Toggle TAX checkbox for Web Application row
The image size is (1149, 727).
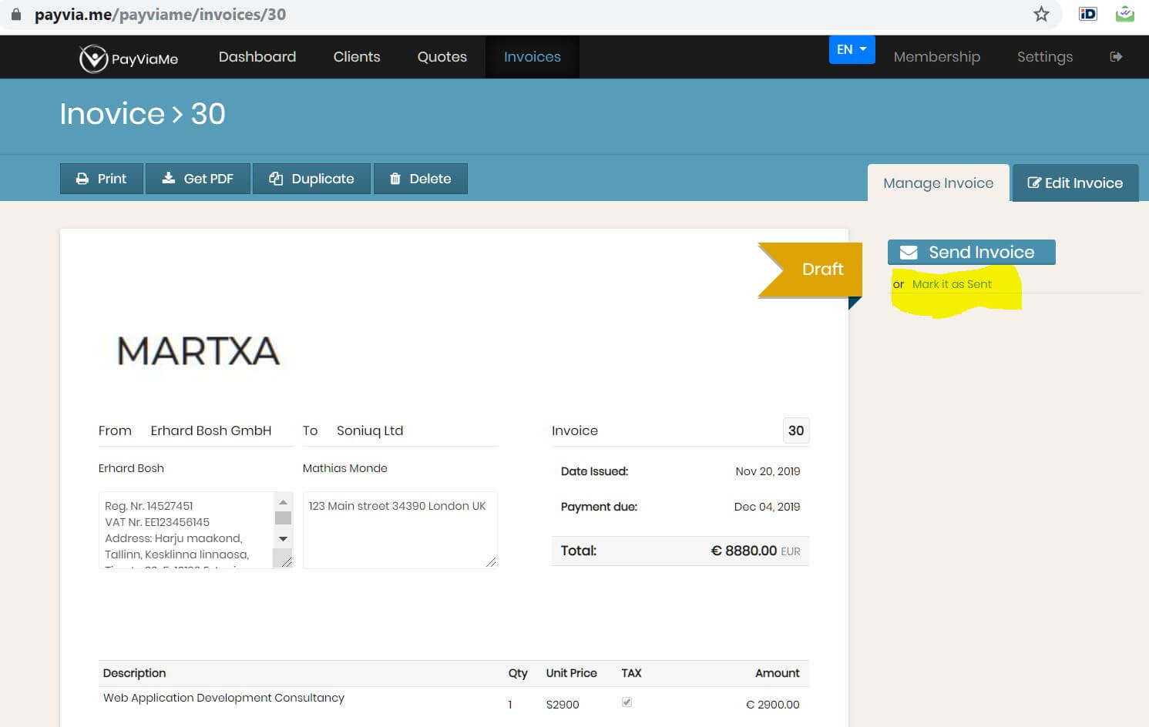click(627, 702)
